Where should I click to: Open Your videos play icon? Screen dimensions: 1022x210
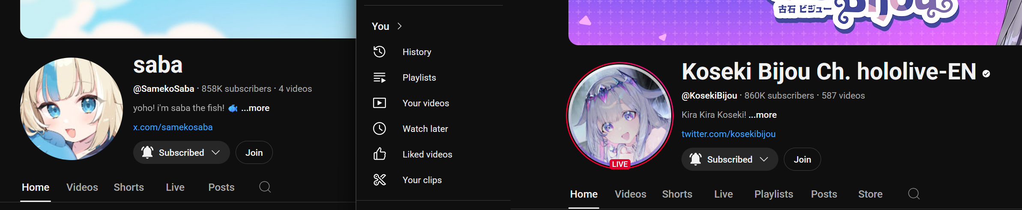point(380,103)
